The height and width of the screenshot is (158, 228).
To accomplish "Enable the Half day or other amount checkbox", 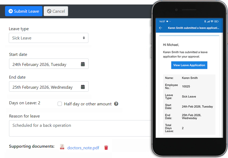I will (x=60, y=104).
